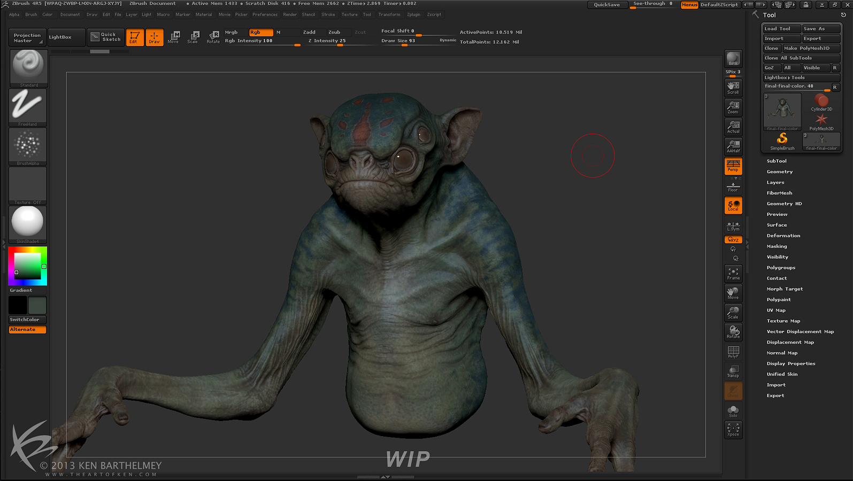Expand the SubTool section
This screenshot has width=853, height=481.
777,161
